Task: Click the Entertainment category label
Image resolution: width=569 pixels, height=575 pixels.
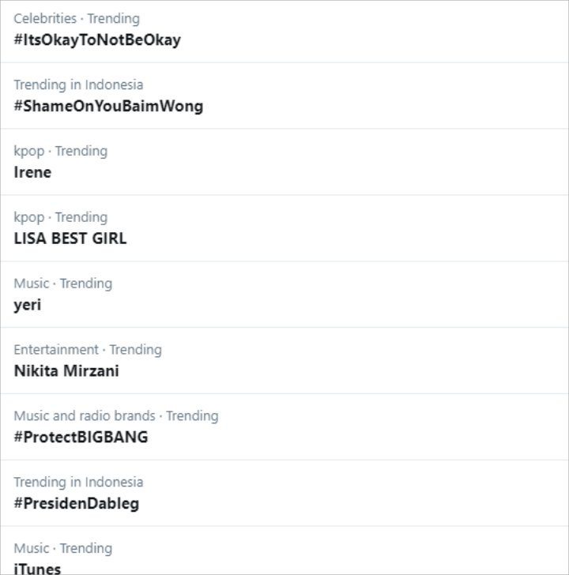Action: point(56,349)
